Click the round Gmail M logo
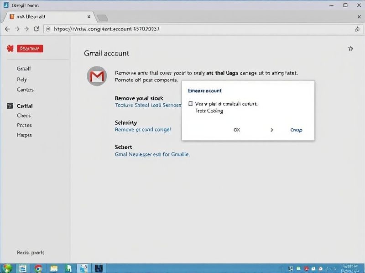 [x=97, y=76]
